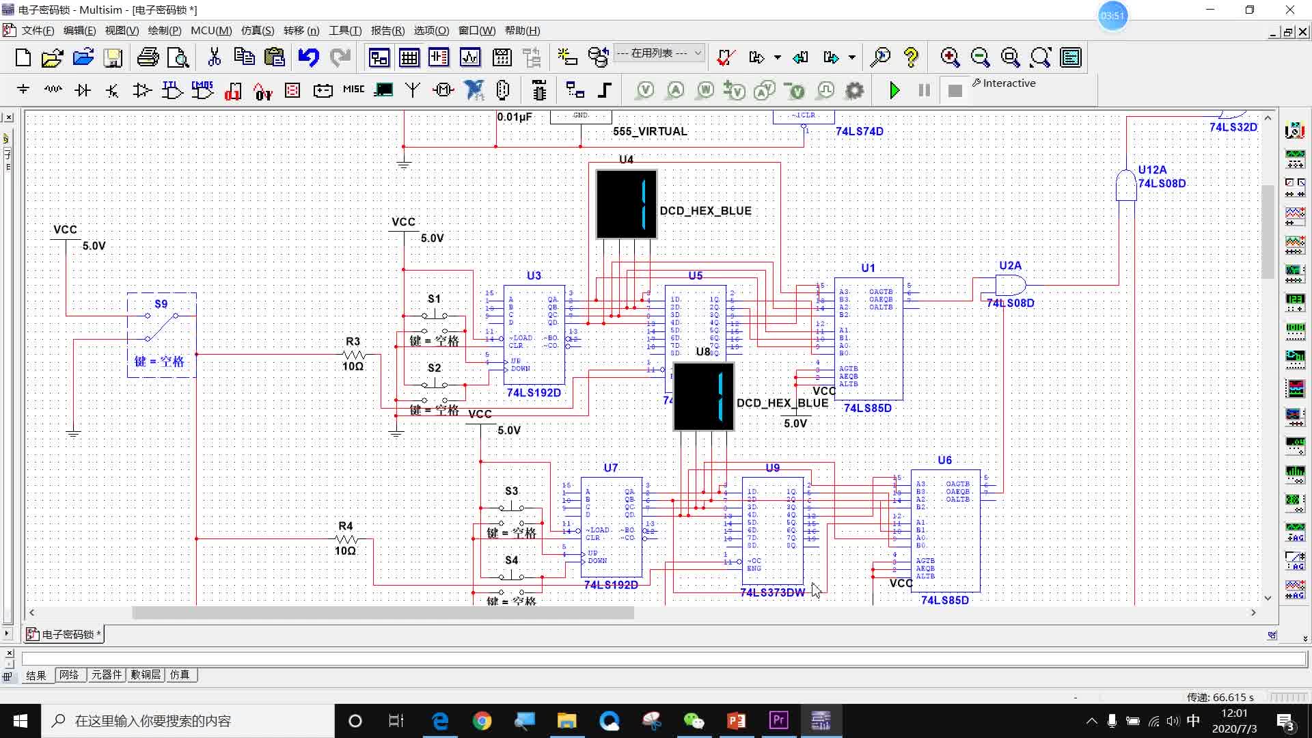Click the Place Diode component icon

click(x=83, y=90)
